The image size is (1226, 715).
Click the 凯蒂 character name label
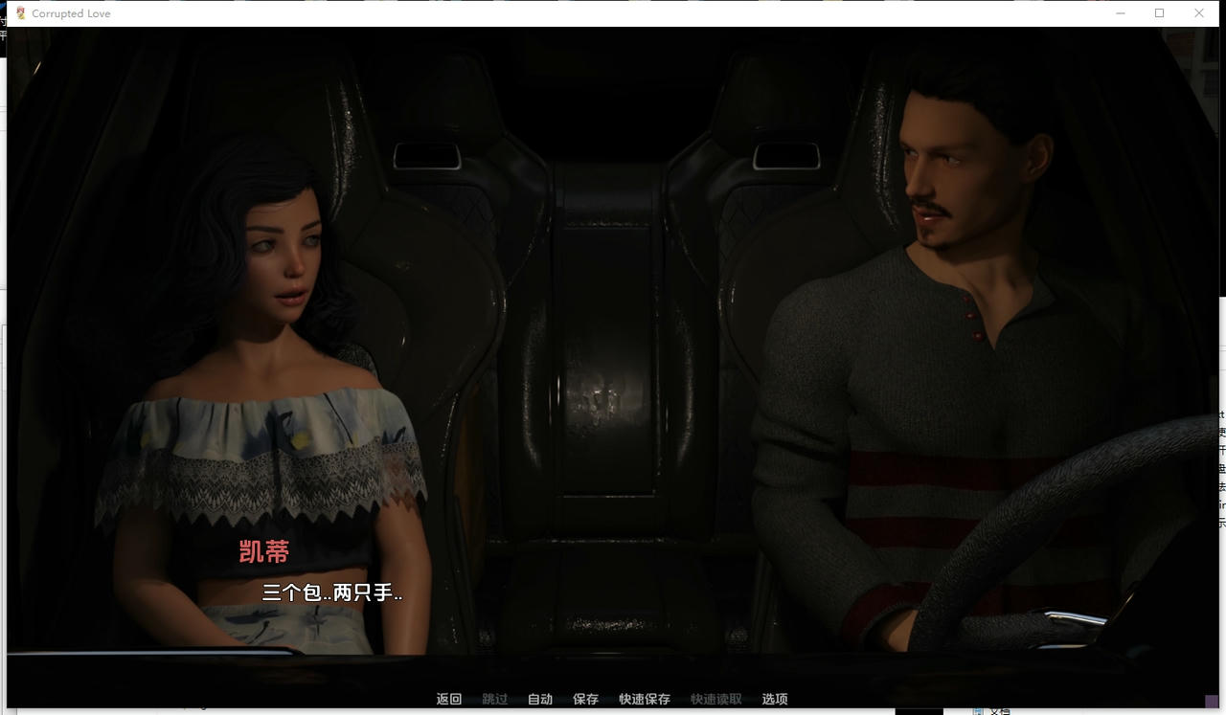tap(262, 553)
